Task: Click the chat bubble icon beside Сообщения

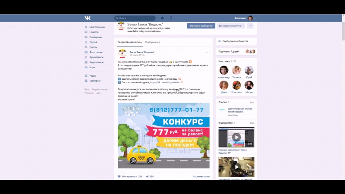Action: (x=86, y=37)
